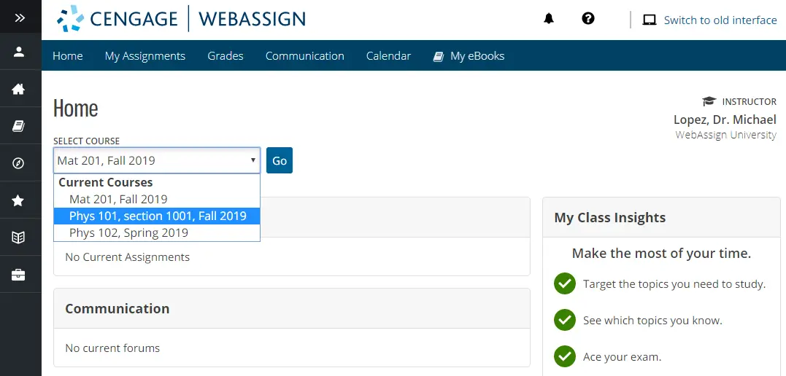Open notifications bell icon
This screenshot has width=786, height=376.
pos(549,19)
